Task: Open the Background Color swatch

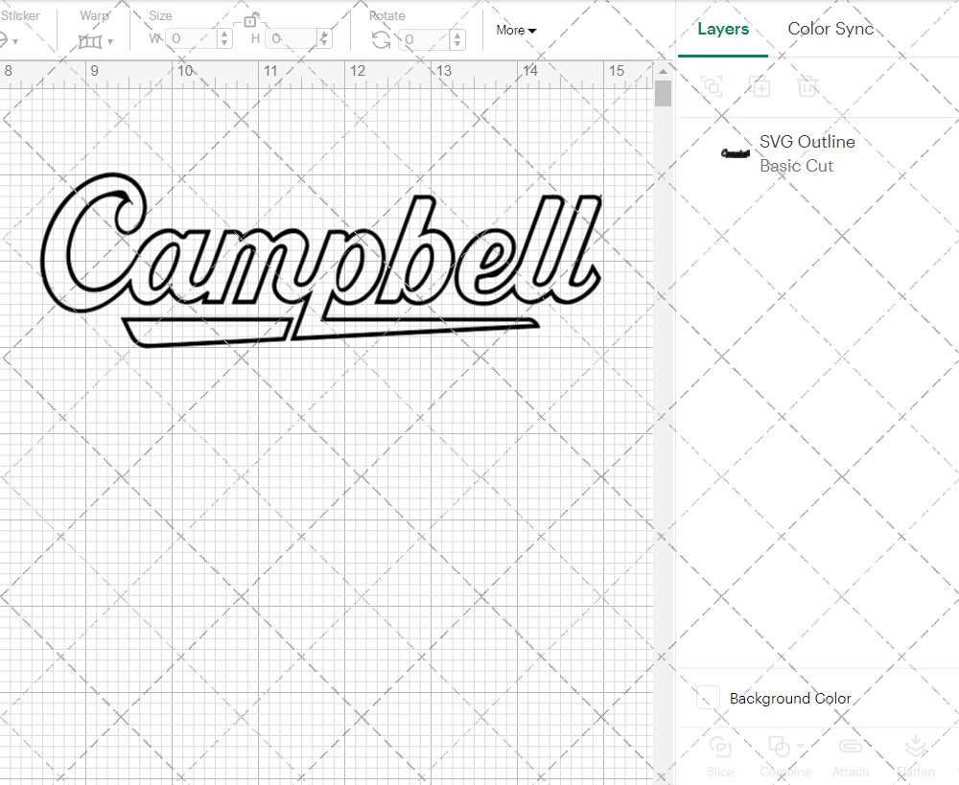Action: pos(707,698)
